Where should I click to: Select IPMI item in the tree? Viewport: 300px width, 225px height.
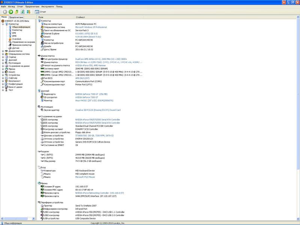[14, 36]
